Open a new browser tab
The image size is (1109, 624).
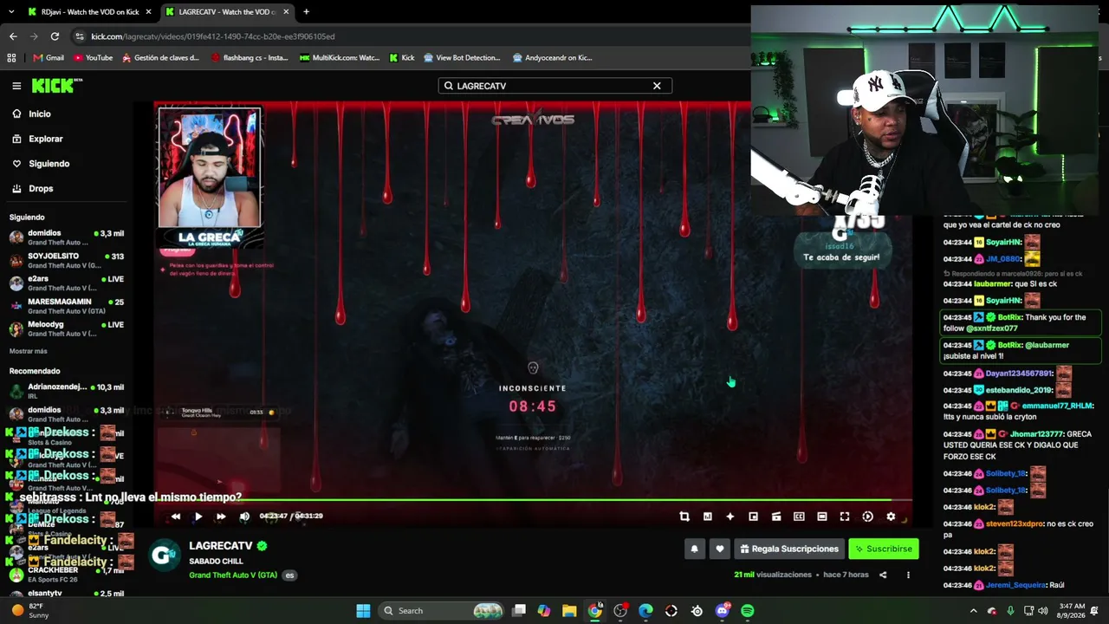pos(306,12)
